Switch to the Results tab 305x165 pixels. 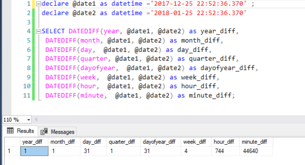point(20,131)
